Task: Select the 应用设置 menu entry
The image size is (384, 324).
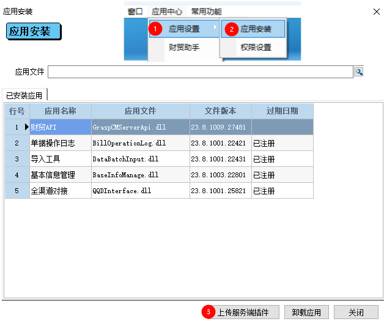Action: pyautogui.click(x=184, y=29)
